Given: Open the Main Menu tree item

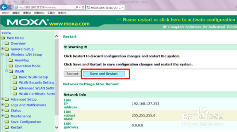Looking at the screenshot, I should 15,38.
